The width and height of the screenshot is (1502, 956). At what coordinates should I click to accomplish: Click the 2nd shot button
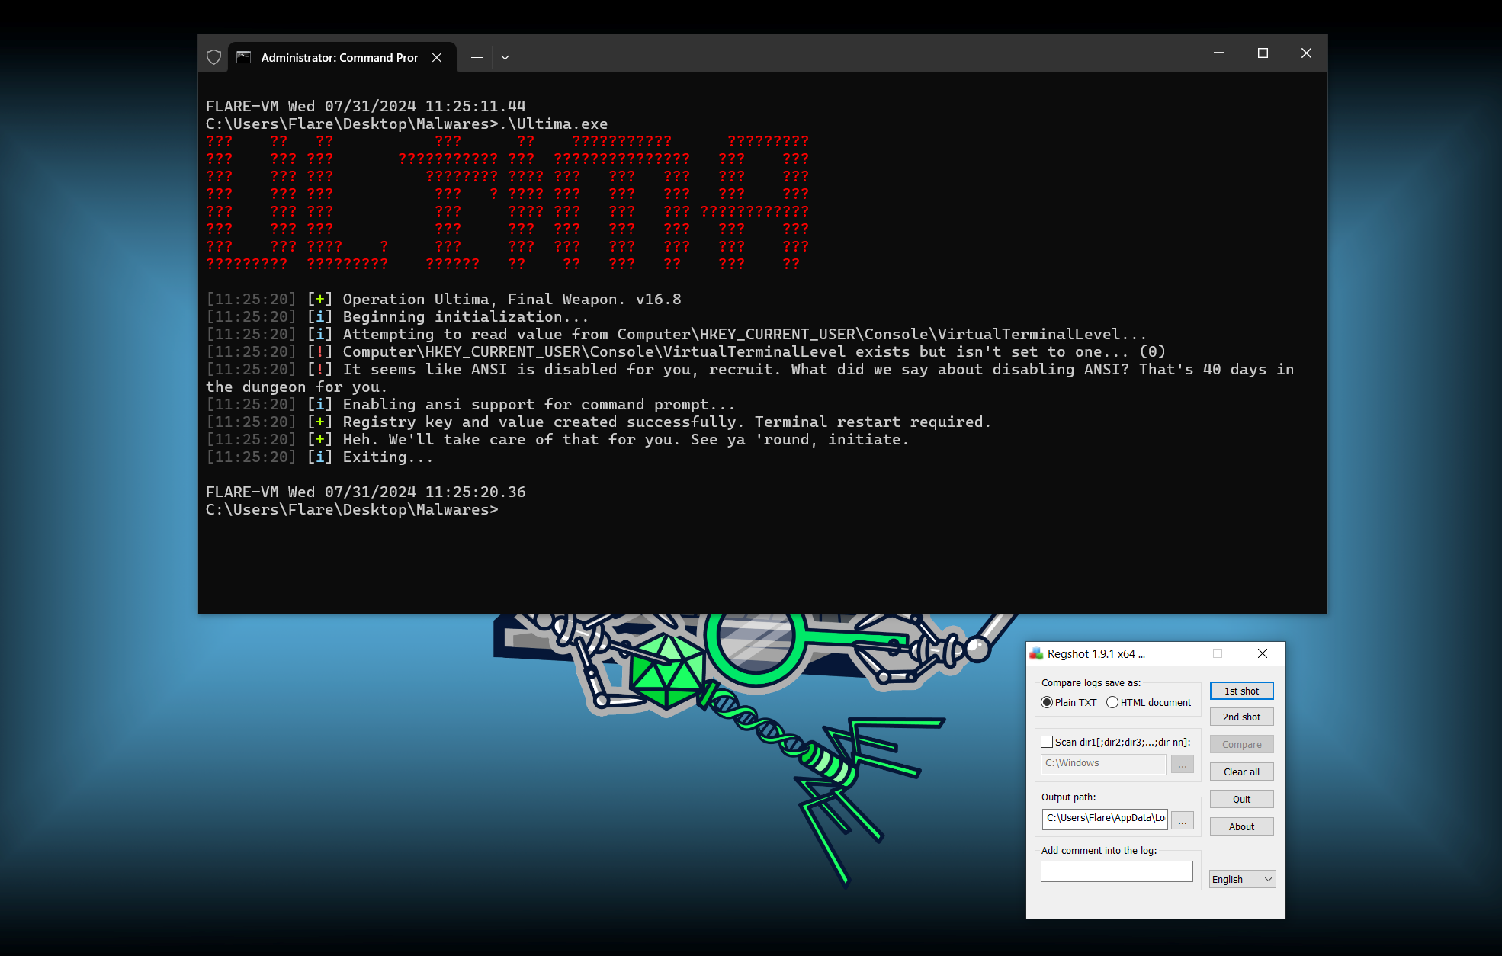(1241, 717)
